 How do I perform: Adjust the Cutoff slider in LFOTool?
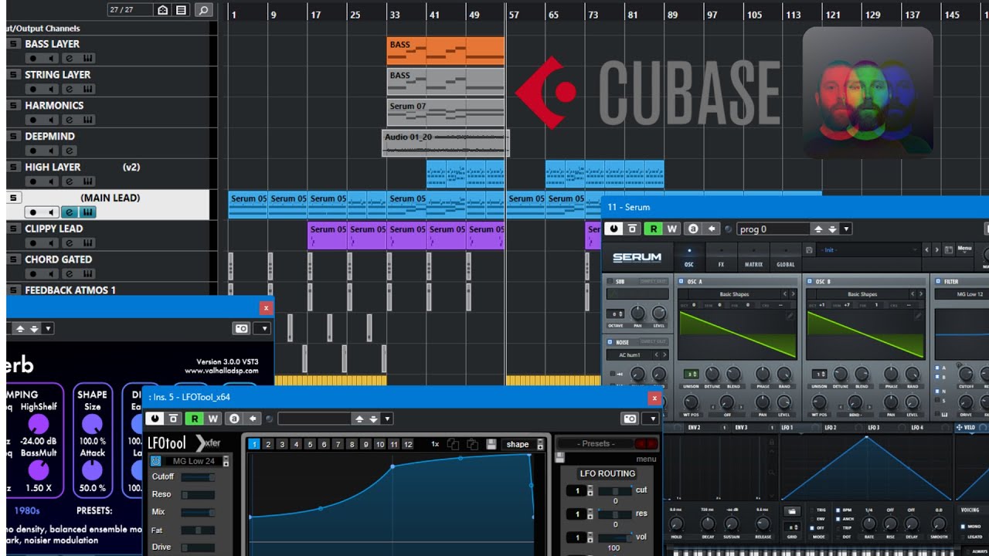198,477
